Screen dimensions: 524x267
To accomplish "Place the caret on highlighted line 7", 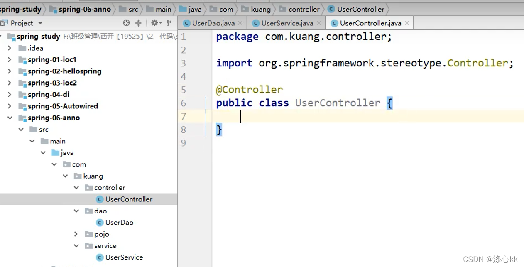I will pyautogui.click(x=368, y=116).
